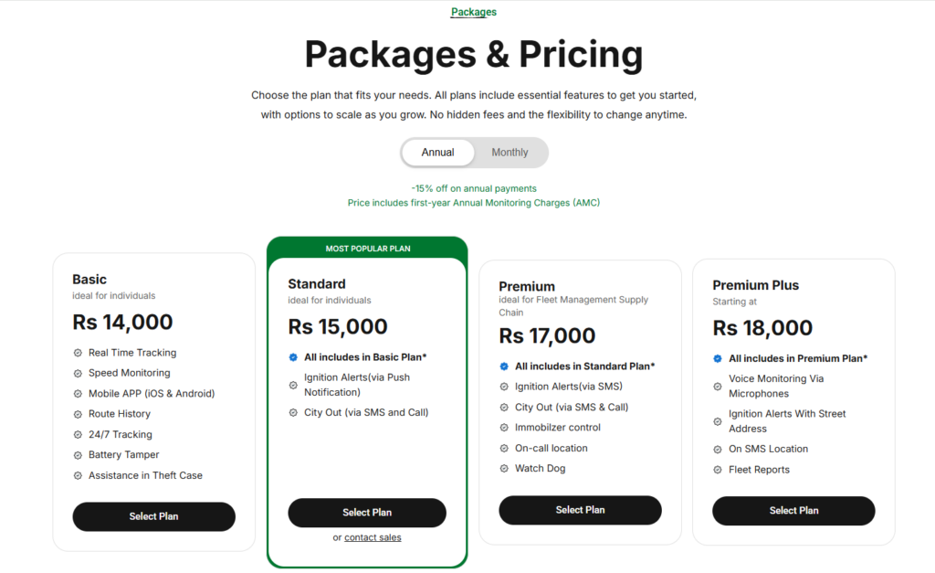Select the Basic plan
The width and height of the screenshot is (935, 573).
pos(153,516)
